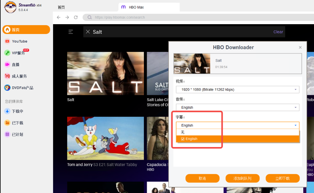Switch to the 首页 tab

(x=61, y=7)
